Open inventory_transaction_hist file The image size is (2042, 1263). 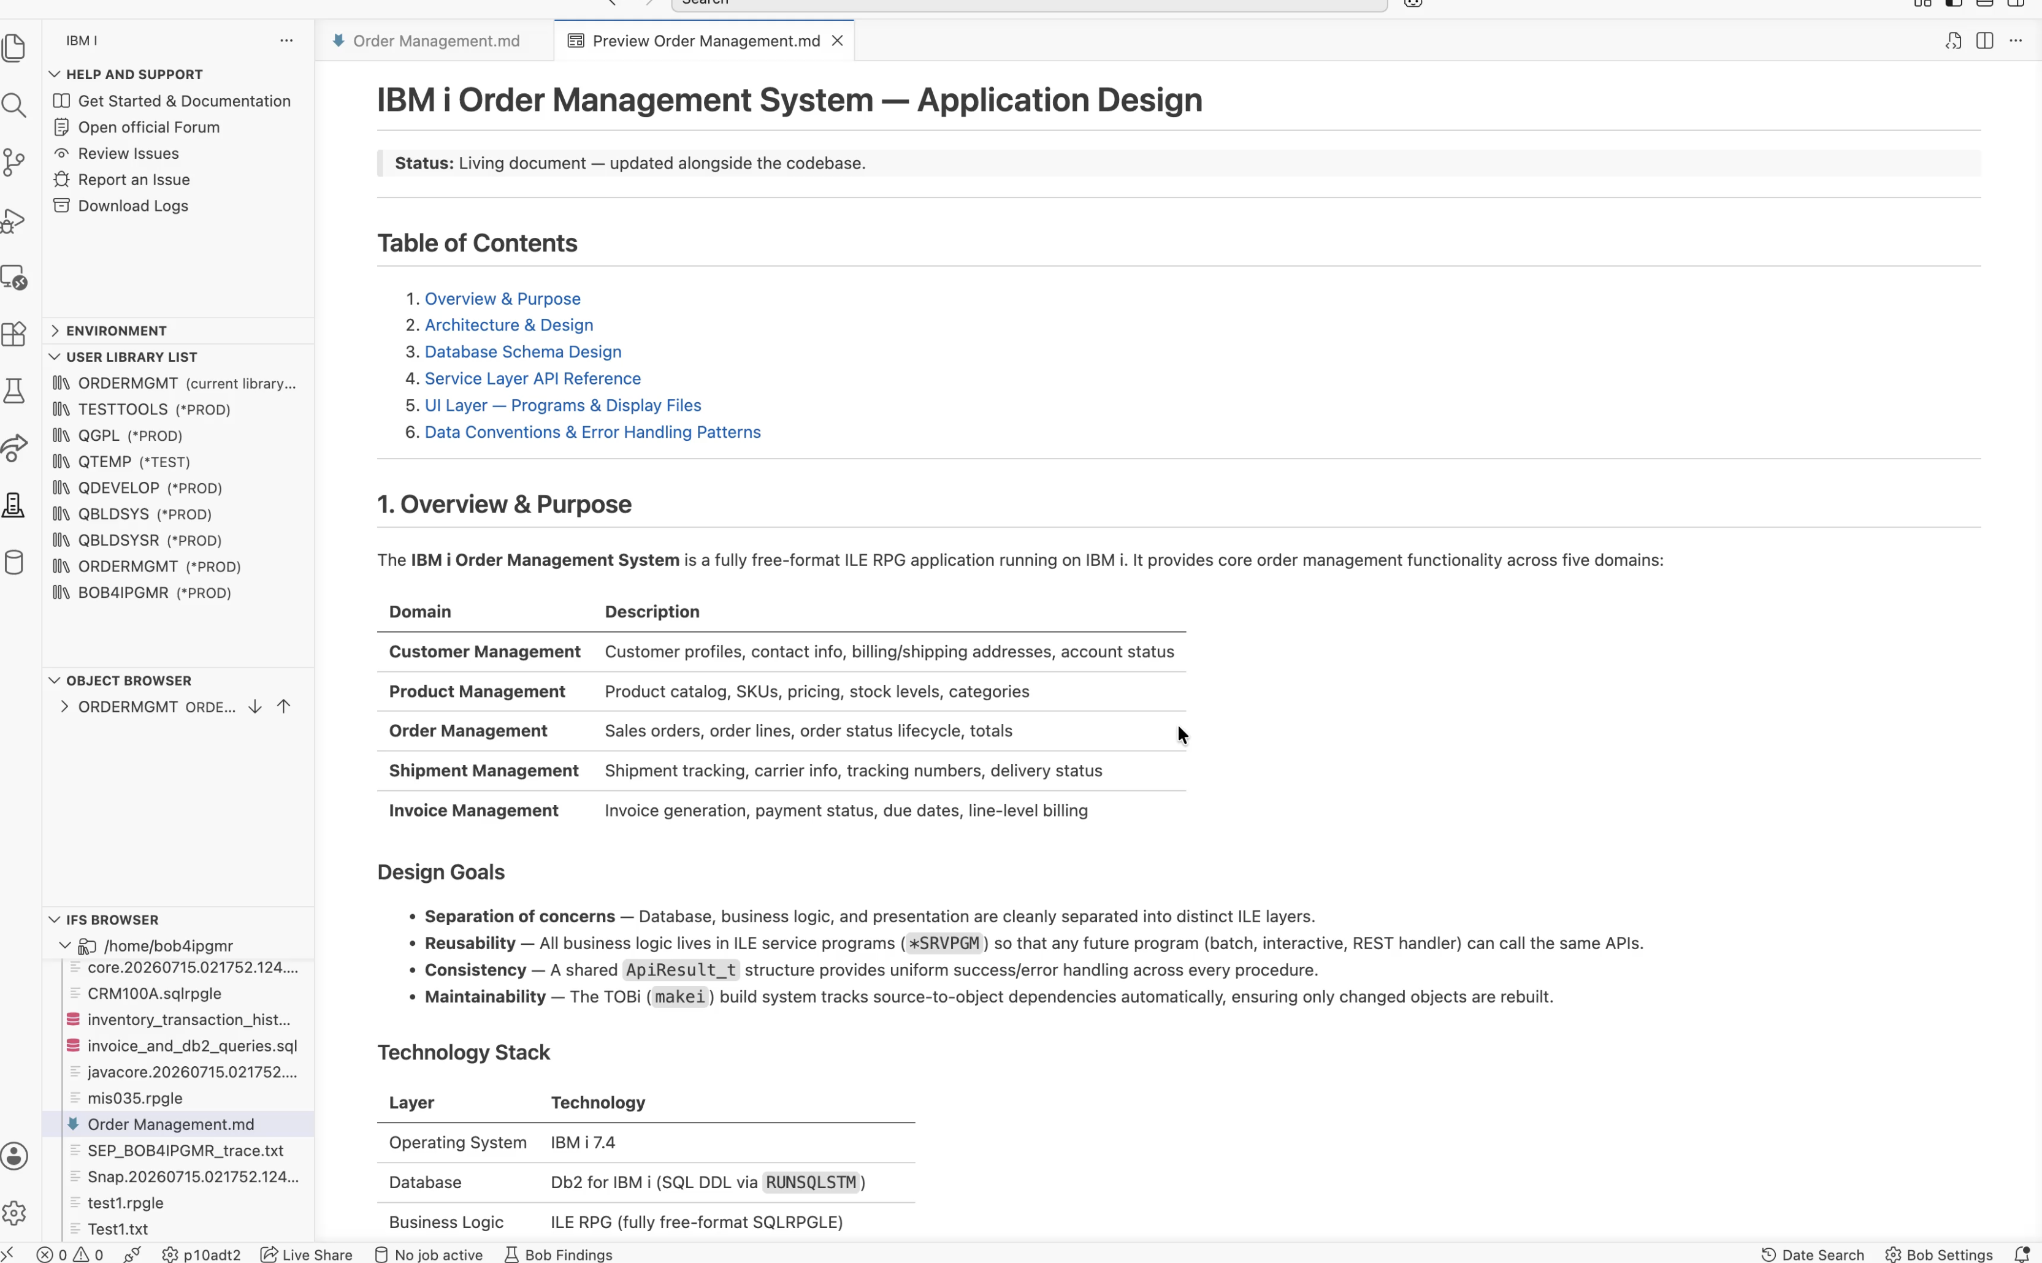178,1020
